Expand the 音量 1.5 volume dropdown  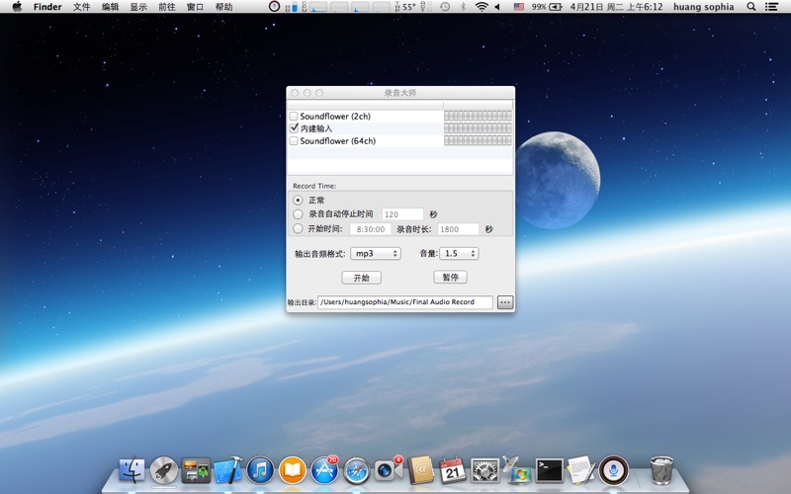460,254
